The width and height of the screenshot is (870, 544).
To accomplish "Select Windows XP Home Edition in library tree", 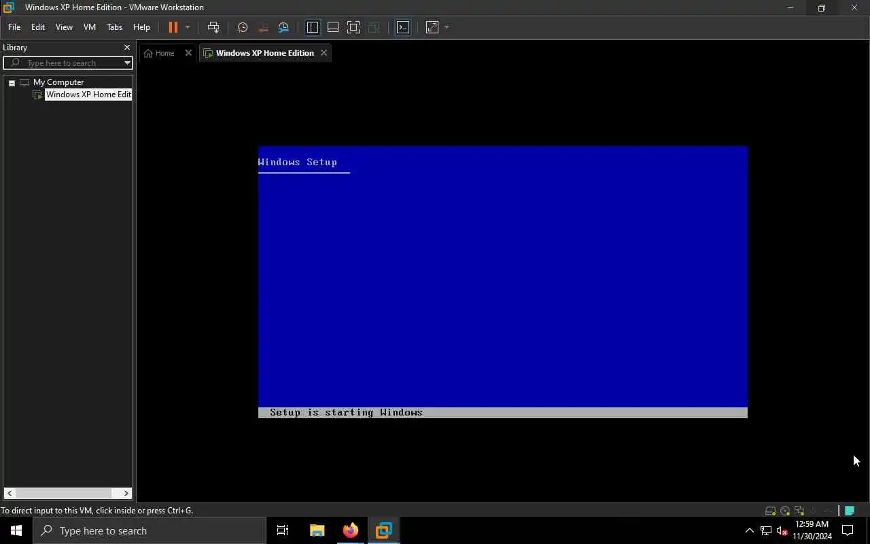I will pyautogui.click(x=88, y=95).
